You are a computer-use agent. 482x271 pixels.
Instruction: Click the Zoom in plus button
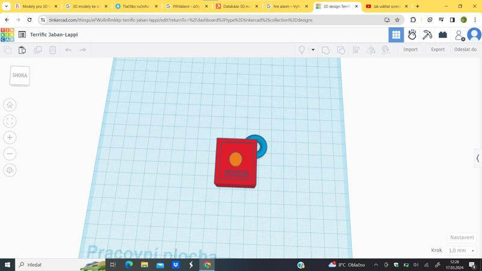[x=10, y=138]
